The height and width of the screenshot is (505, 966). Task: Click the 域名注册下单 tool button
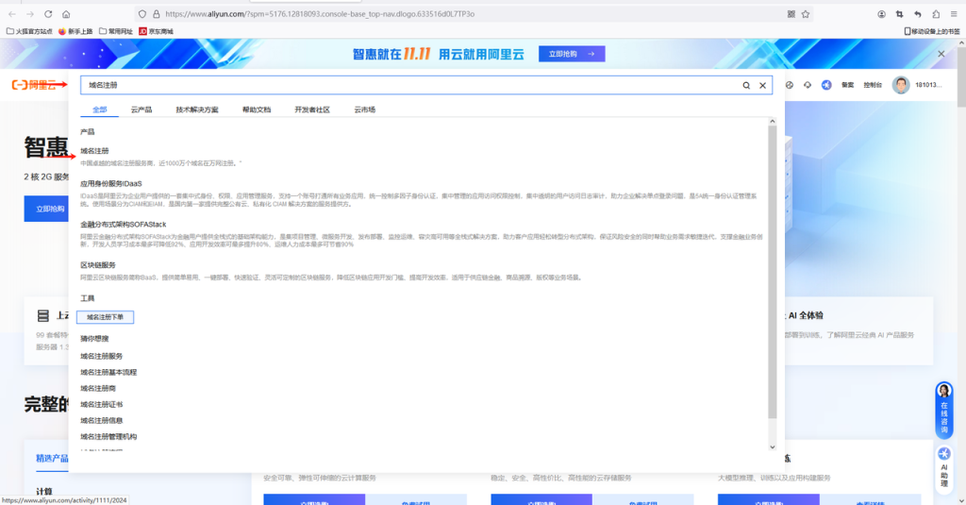click(x=105, y=317)
